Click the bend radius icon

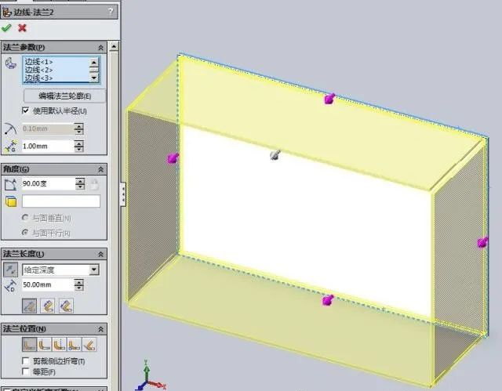10,129
